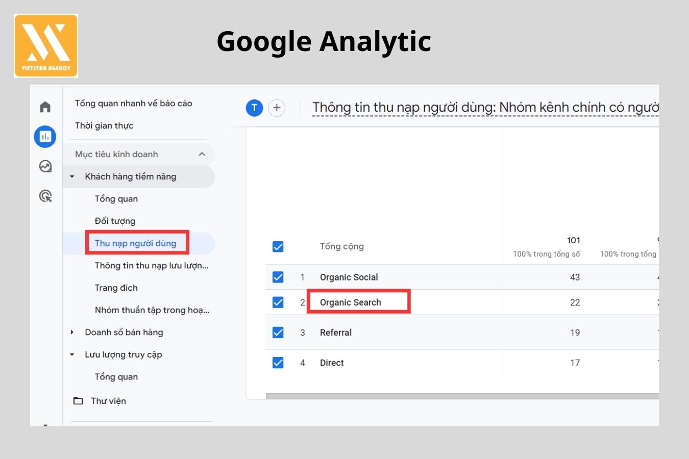Screen dimensions: 689x459
Task: Open the Advertising cursor target icon
Action: coord(45,196)
